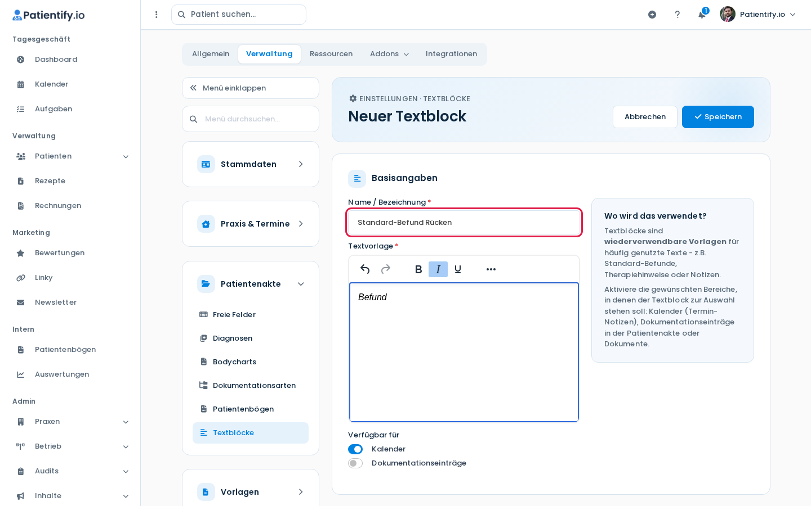811x506 pixels.
Task: Click the Speichern button
Action: pos(718,117)
